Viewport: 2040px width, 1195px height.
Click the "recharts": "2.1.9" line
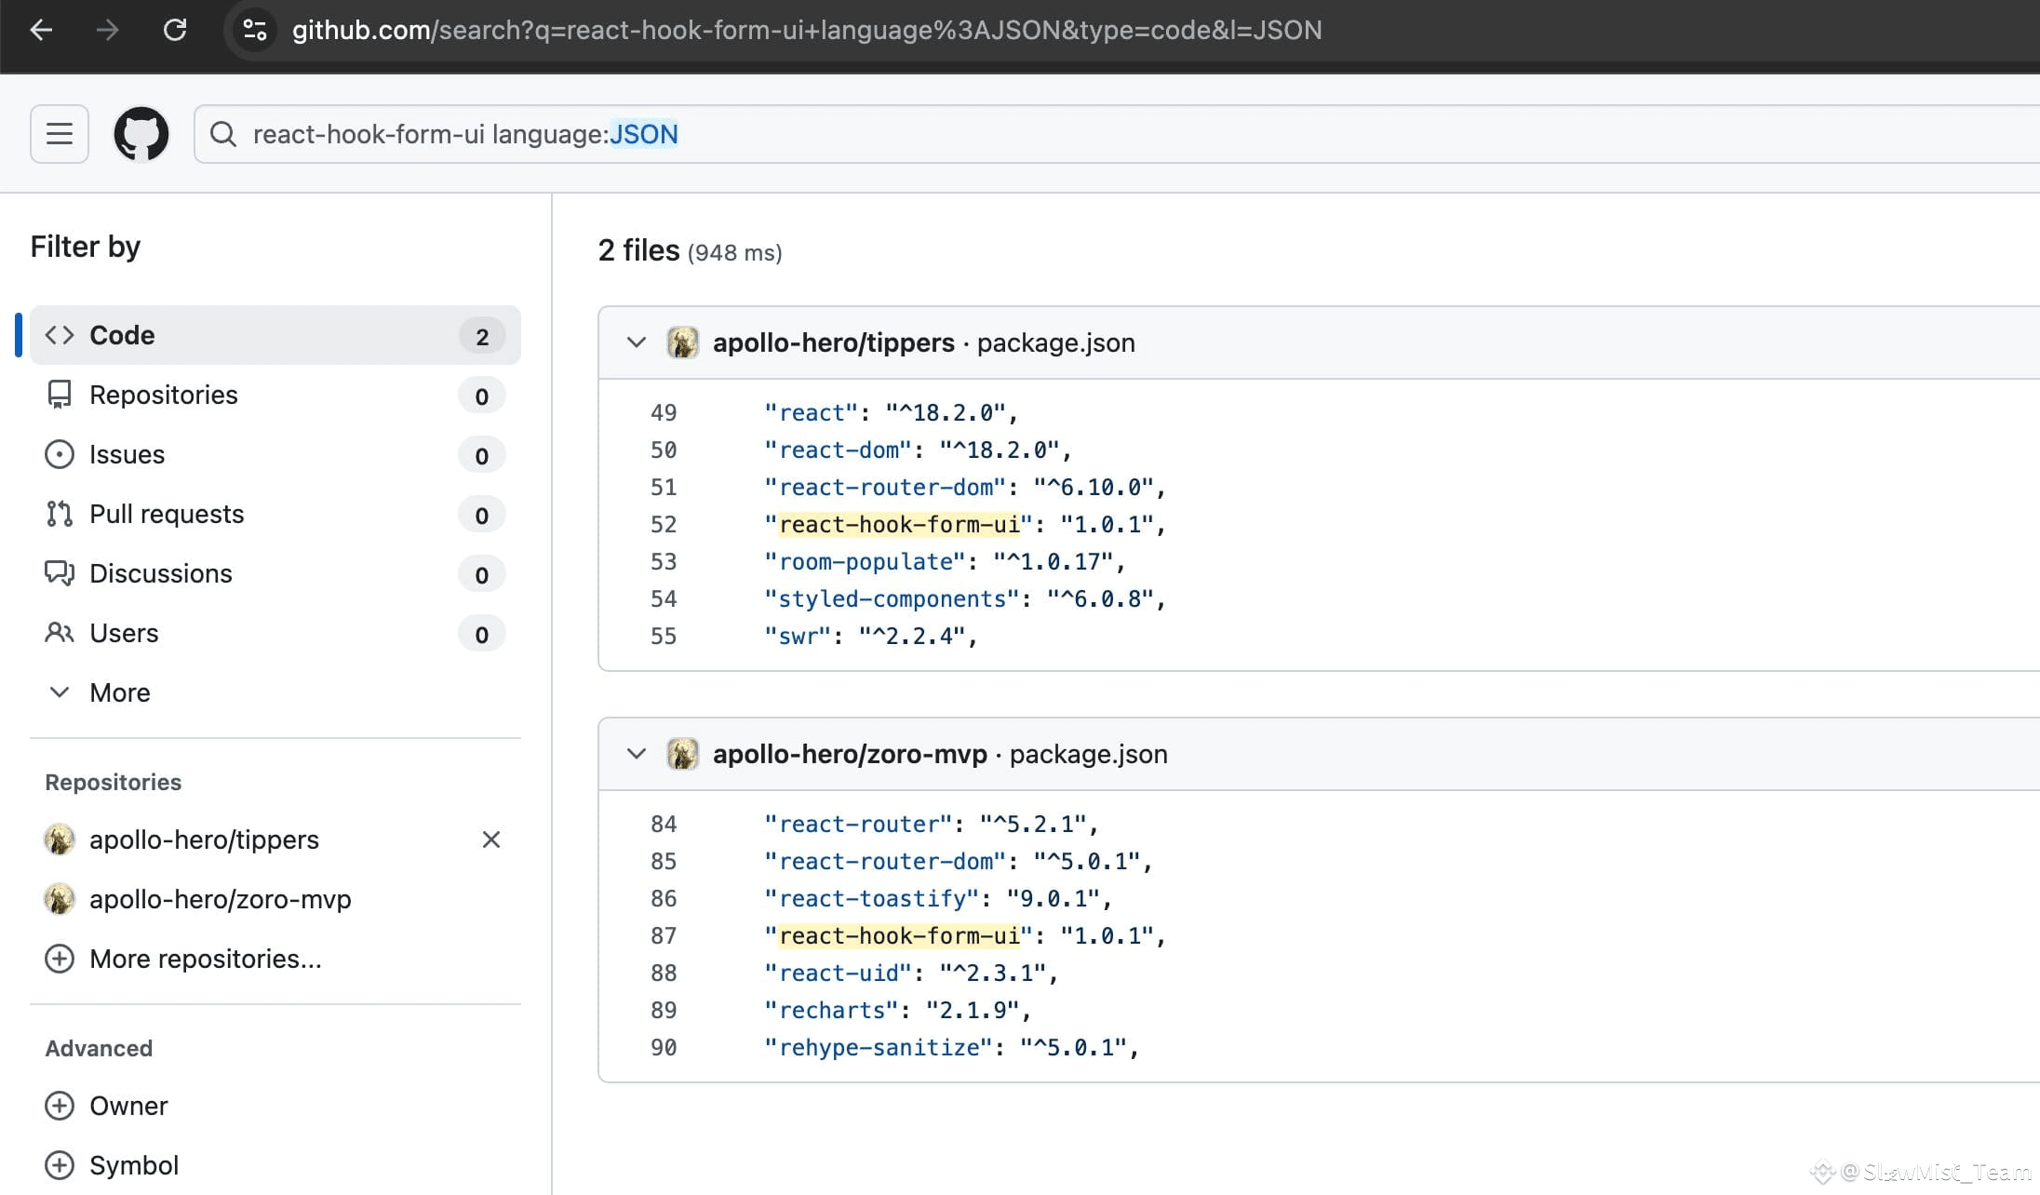tap(898, 1011)
